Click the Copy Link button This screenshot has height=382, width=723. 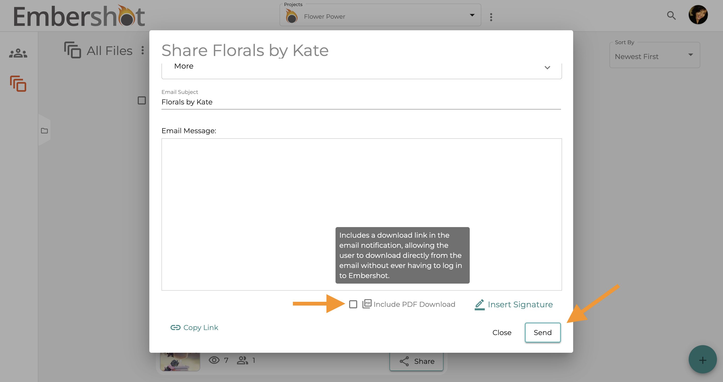click(194, 328)
